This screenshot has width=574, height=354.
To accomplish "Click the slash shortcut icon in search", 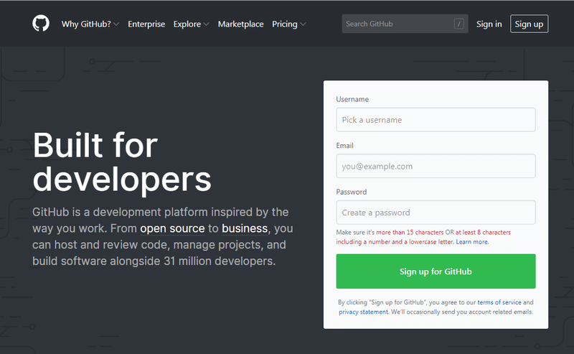I will click(459, 24).
